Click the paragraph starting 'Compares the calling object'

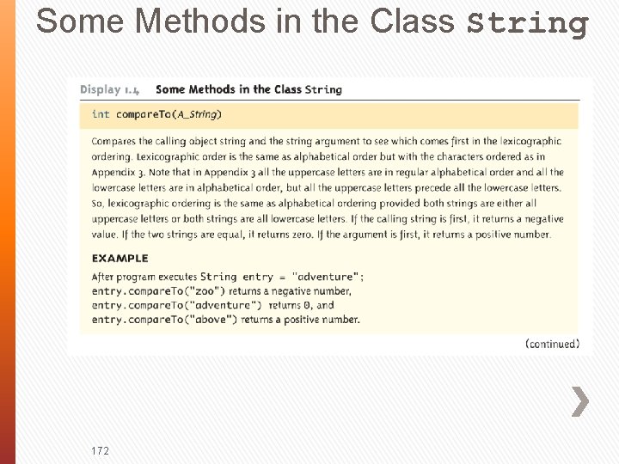[328, 188]
